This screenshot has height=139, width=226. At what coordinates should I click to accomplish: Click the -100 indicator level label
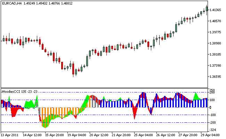213,115
